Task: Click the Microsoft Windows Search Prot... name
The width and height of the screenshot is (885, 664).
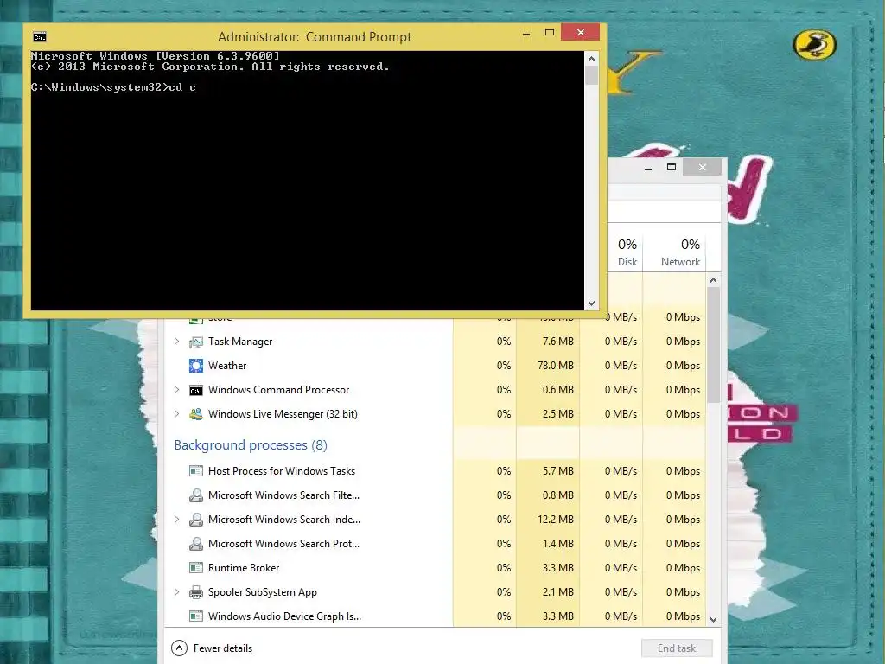Action: coord(283,544)
